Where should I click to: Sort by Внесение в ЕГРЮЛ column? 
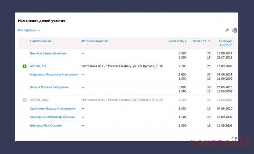click(225, 43)
